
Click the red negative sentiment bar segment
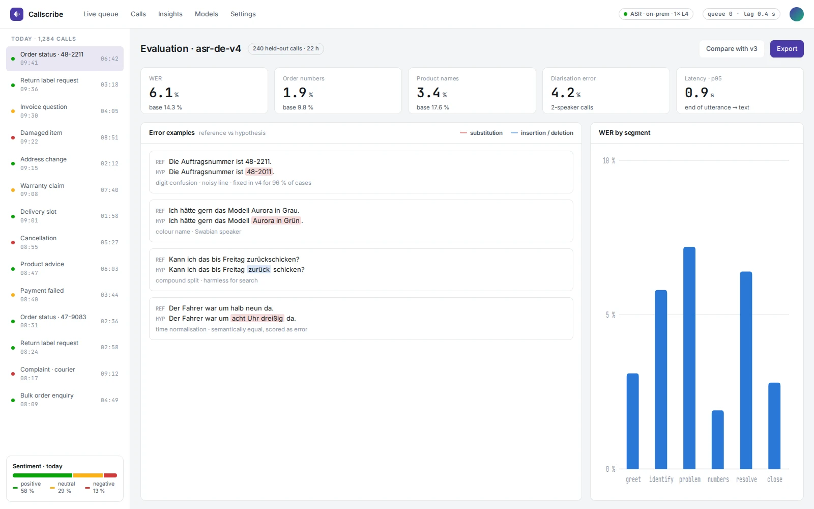(110, 475)
